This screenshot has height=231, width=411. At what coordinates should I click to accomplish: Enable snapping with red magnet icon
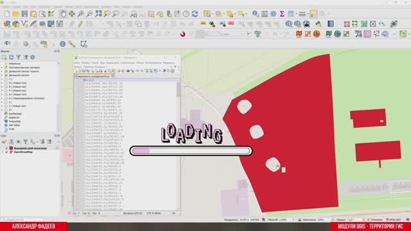tap(182, 34)
